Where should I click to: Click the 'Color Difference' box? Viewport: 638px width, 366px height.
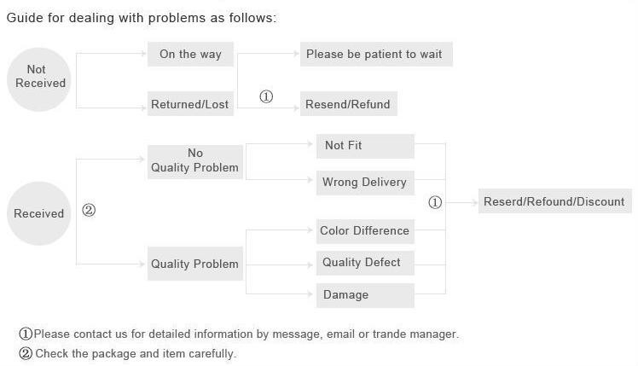tap(364, 231)
